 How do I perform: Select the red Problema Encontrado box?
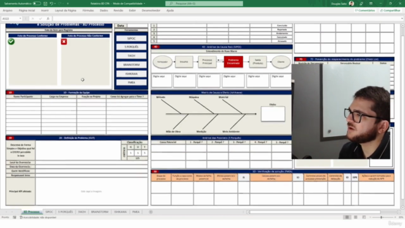(x=234, y=62)
